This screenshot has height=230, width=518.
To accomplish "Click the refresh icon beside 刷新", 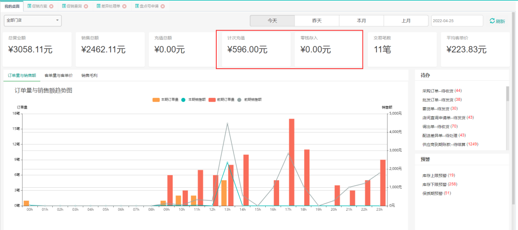I will click(x=492, y=21).
